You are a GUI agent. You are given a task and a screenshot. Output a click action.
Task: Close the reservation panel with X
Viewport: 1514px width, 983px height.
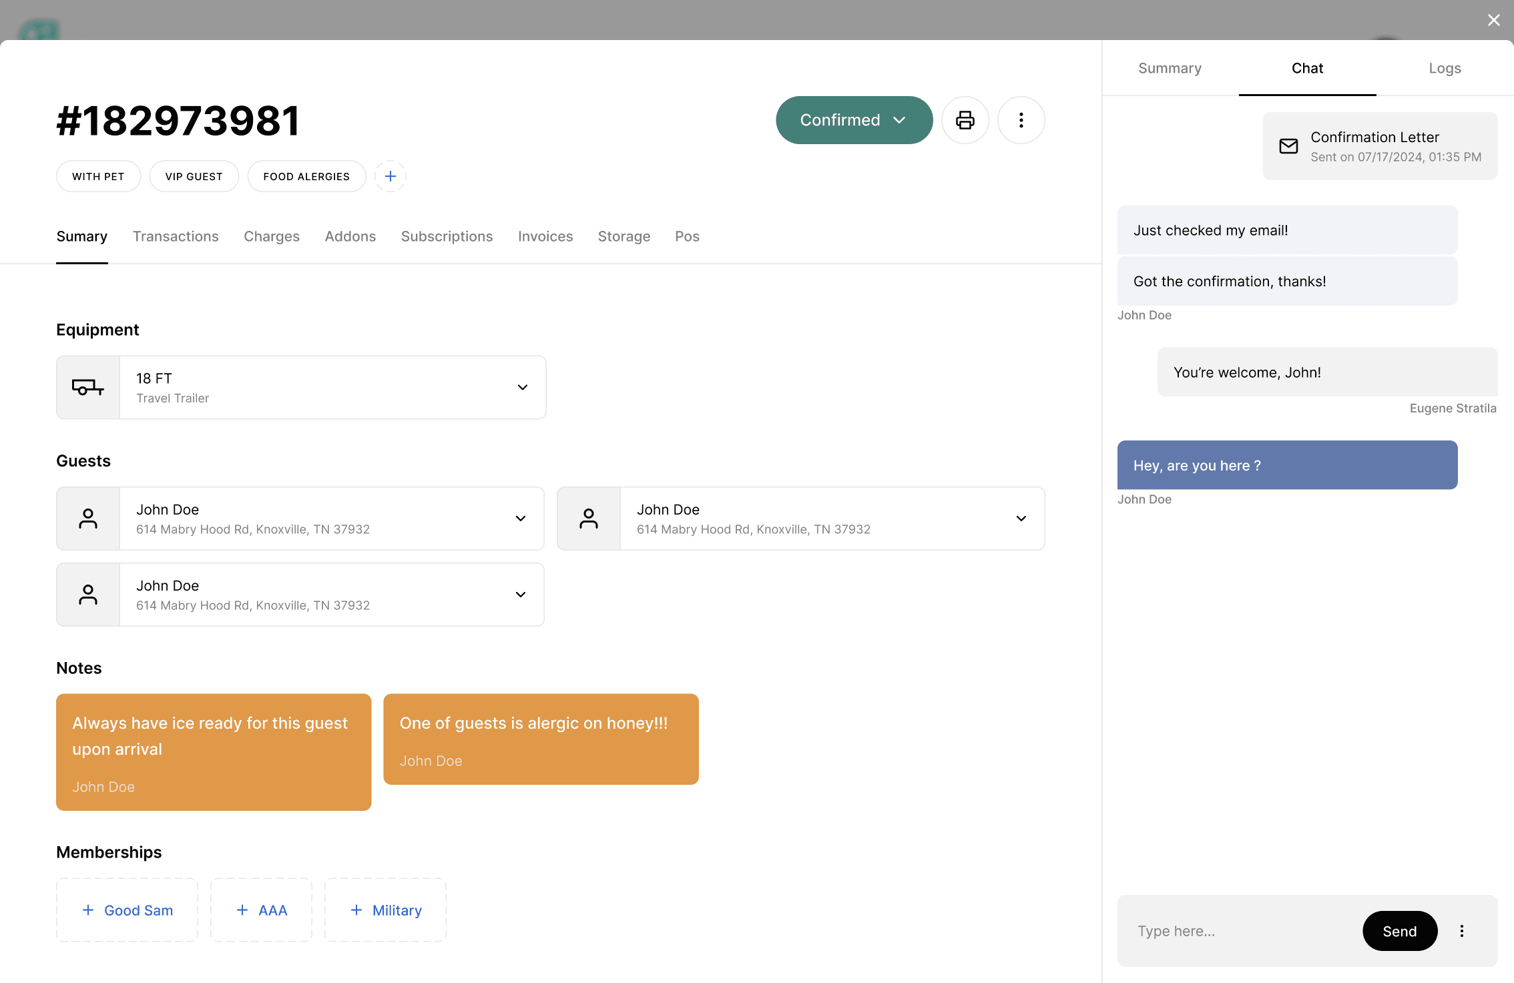[x=1494, y=20]
